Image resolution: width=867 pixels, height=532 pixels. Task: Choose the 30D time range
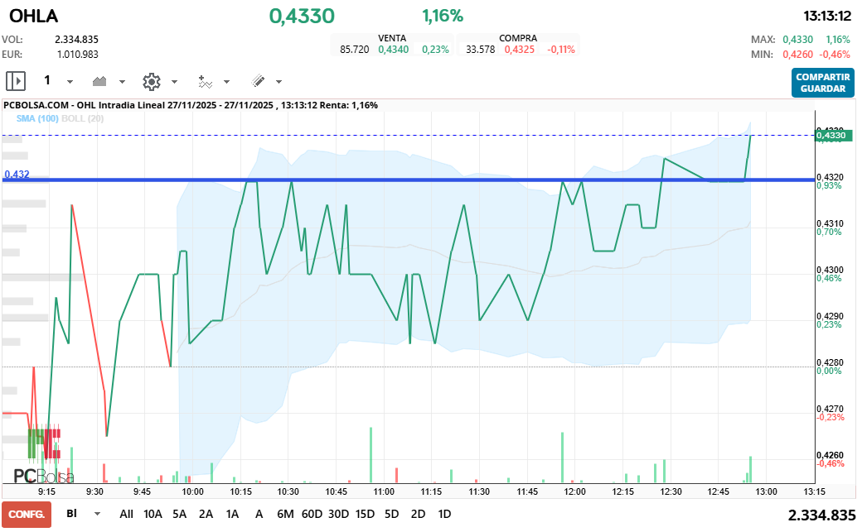(338, 514)
